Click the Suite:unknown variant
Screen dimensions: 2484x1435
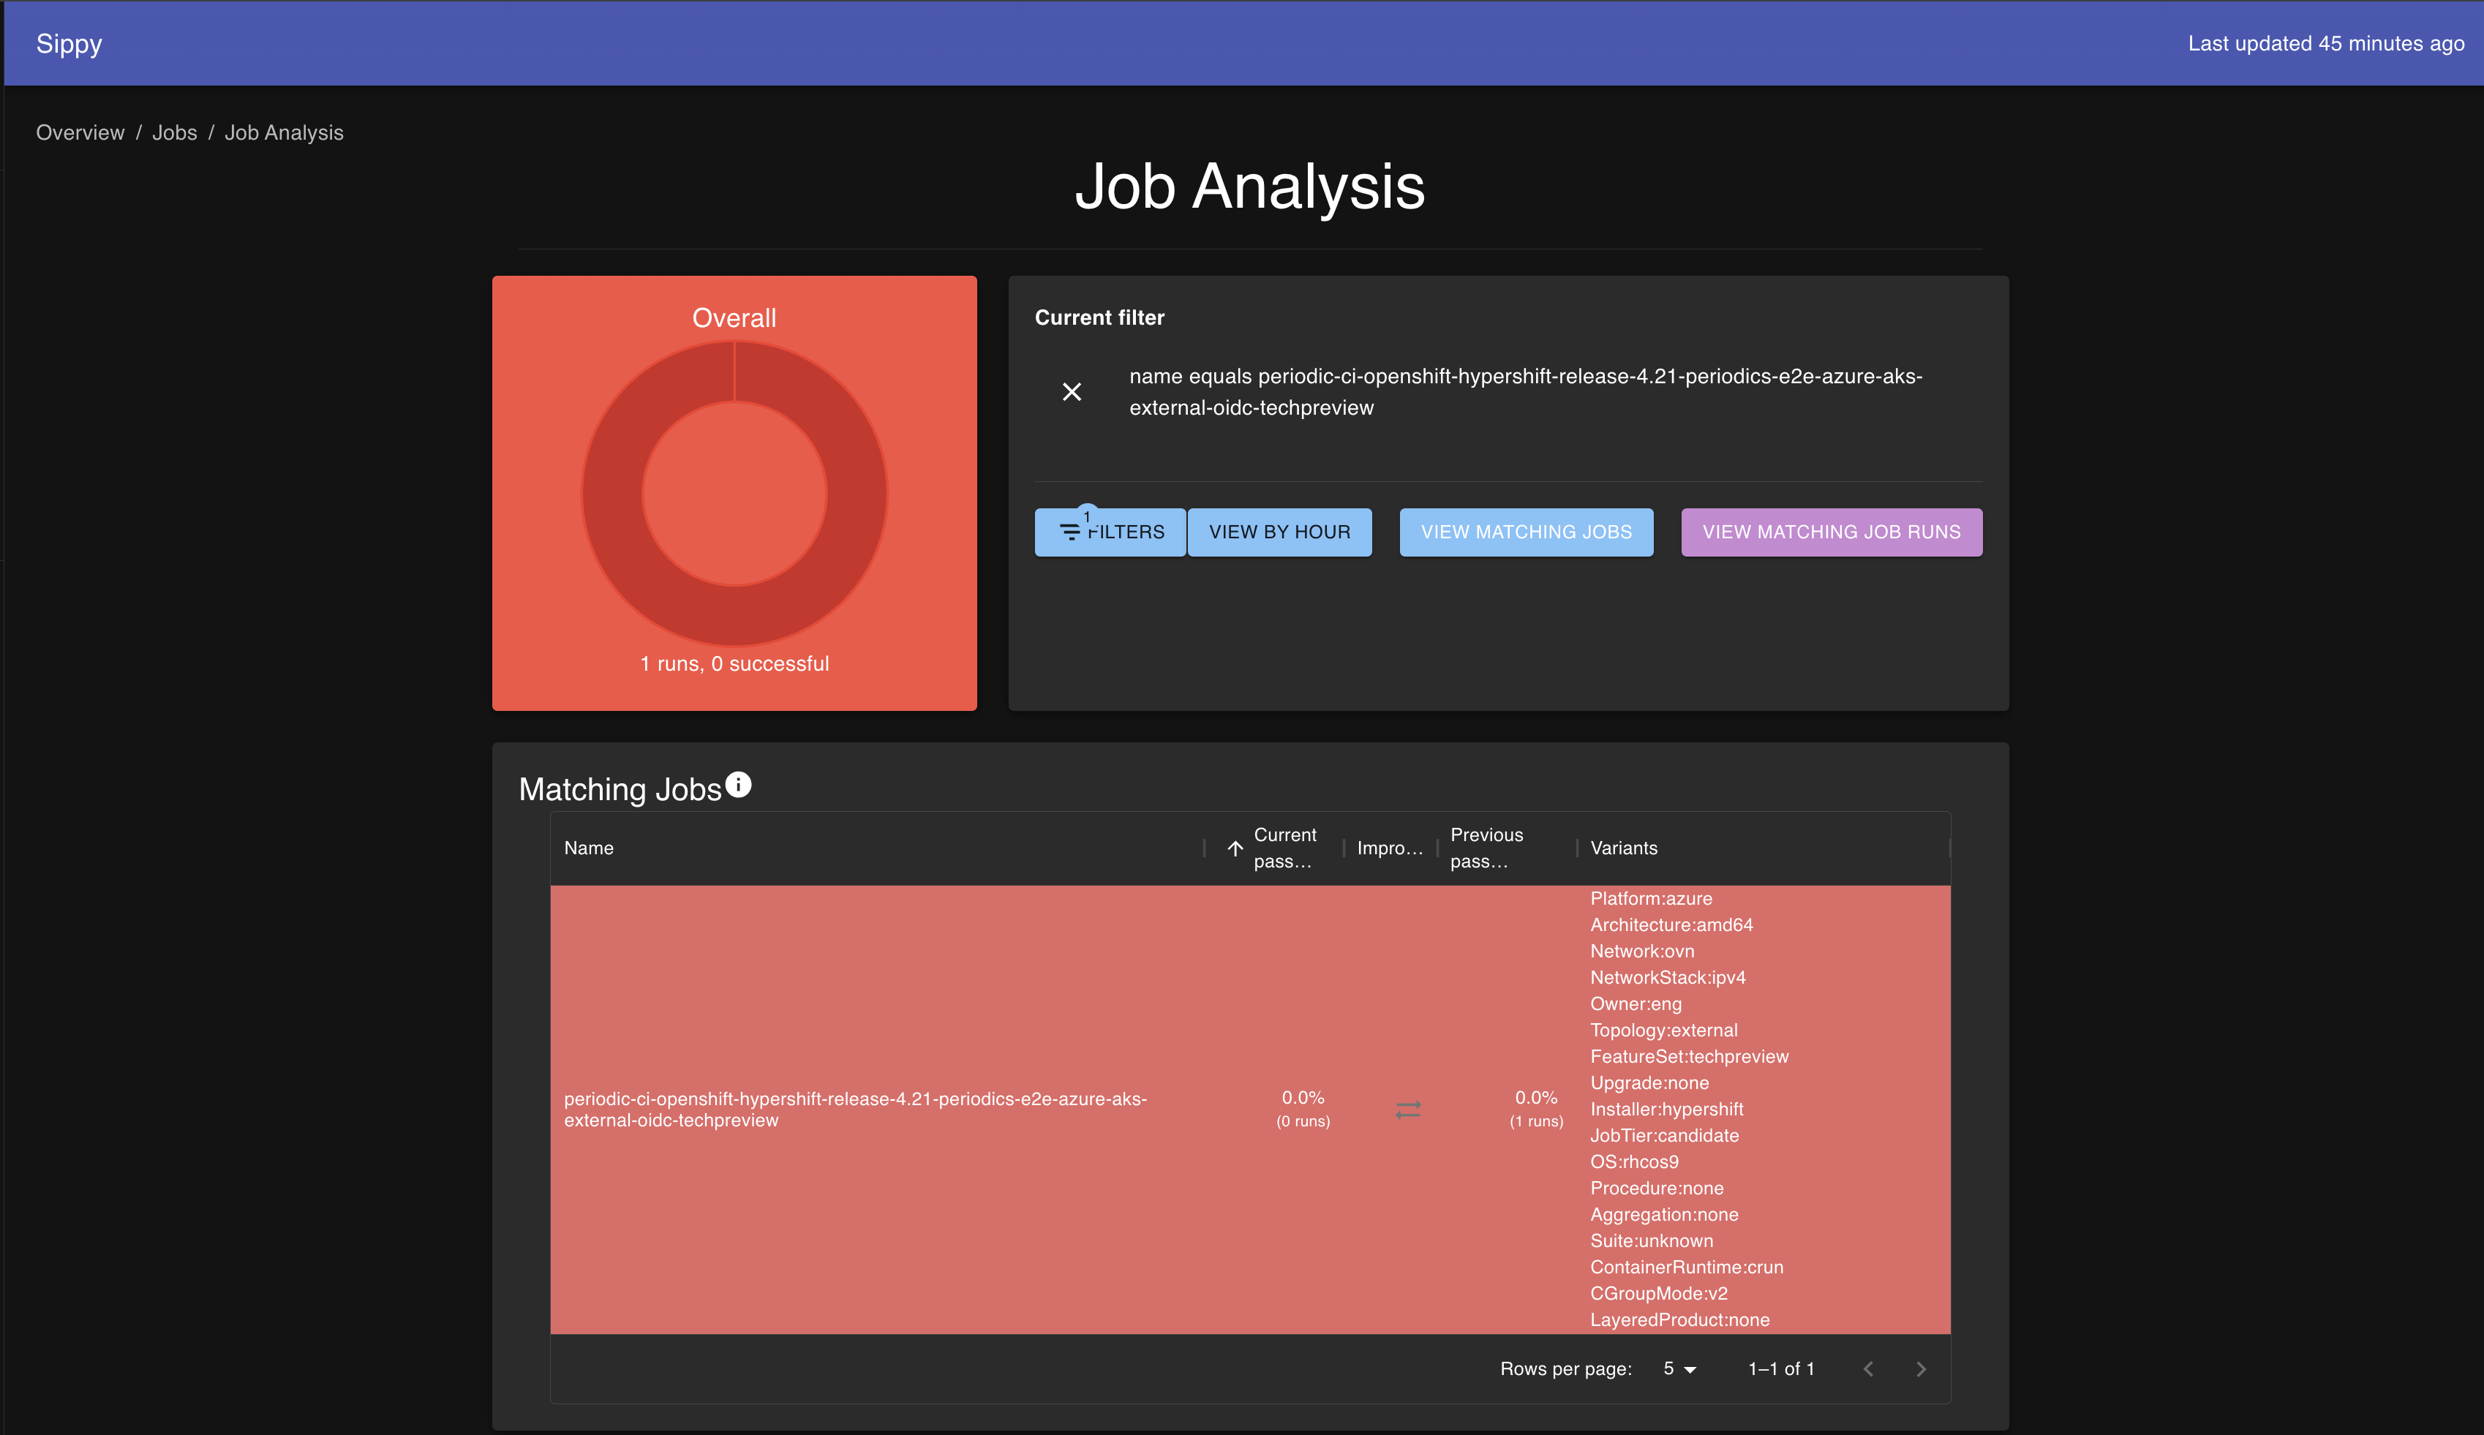(x=1652, y=1241)
